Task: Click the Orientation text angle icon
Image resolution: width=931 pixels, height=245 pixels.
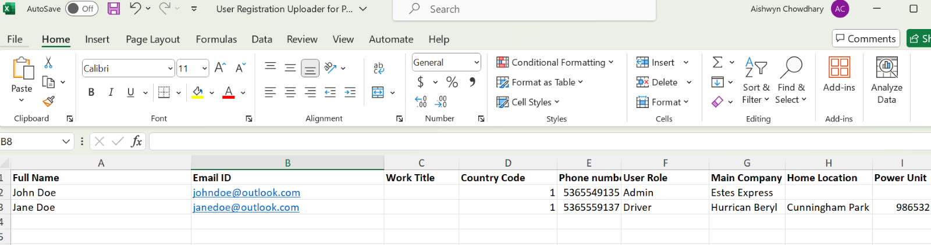Action: click(x=331, y=67)
